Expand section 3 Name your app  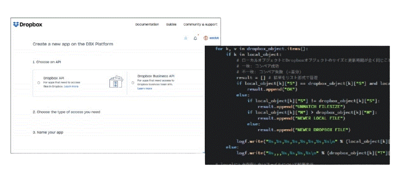48,132
